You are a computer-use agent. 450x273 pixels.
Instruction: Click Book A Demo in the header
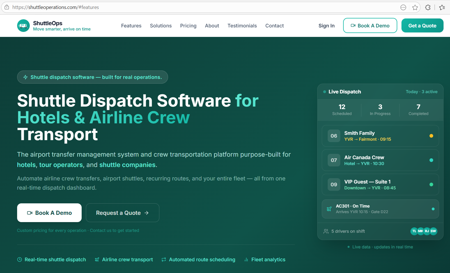tap(370, 25)
